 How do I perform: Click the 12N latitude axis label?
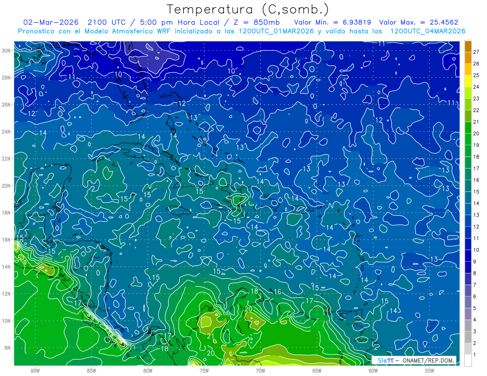[6, 294]
